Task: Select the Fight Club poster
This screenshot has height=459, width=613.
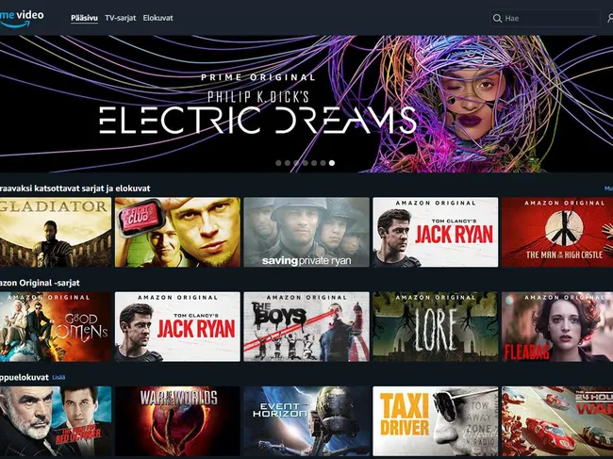Action: pos(177,232)
